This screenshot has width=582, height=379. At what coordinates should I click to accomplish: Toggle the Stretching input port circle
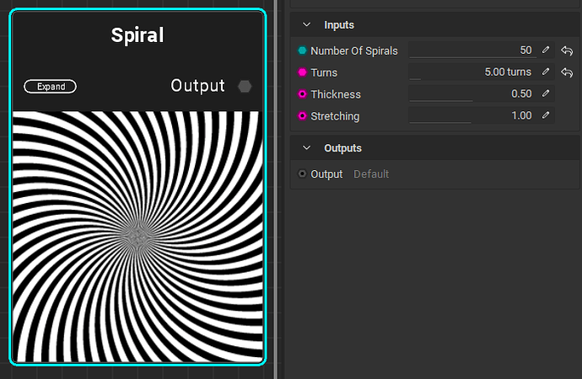[303, 115]
